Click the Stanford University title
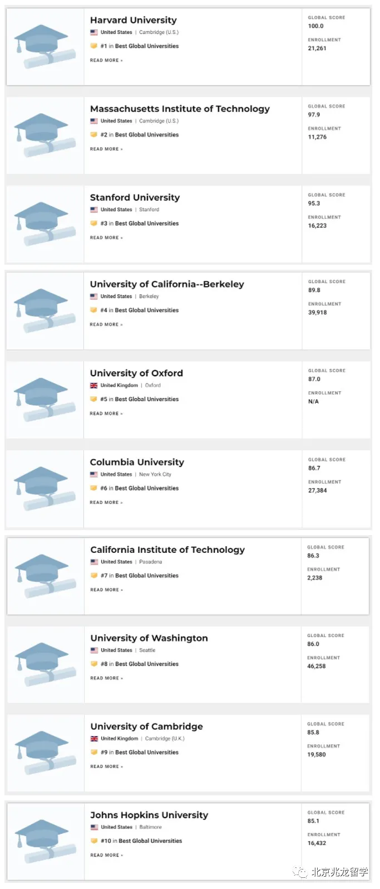380x889 pixels. 135,197
